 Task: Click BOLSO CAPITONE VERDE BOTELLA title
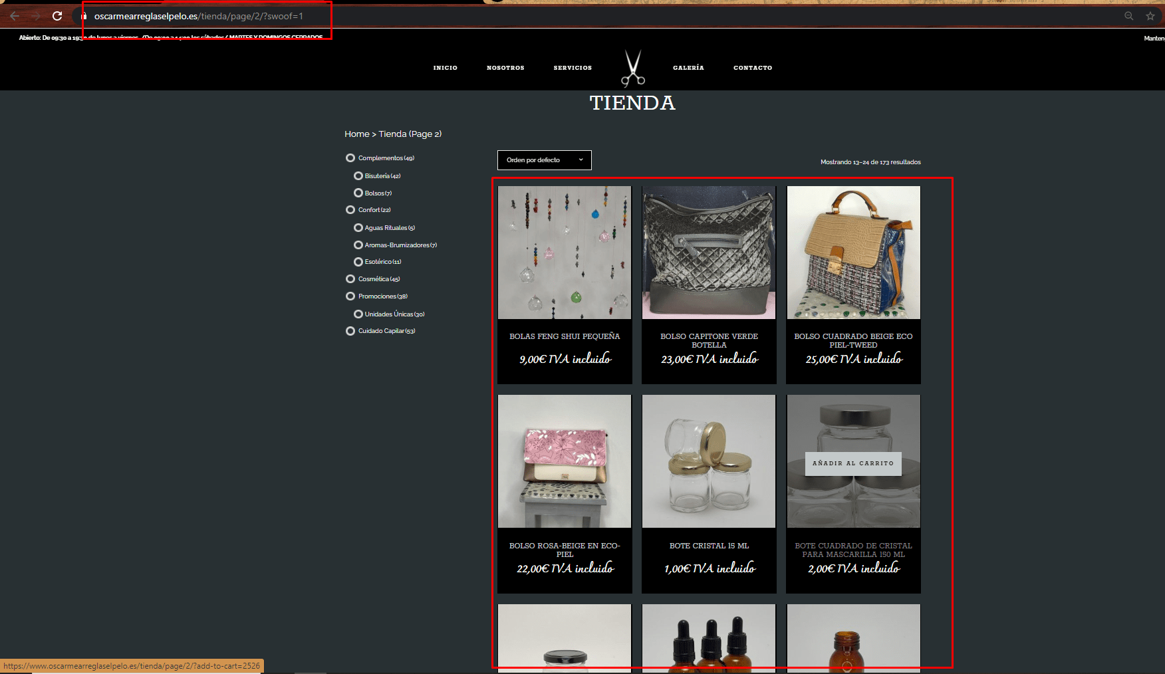[709, 340]
